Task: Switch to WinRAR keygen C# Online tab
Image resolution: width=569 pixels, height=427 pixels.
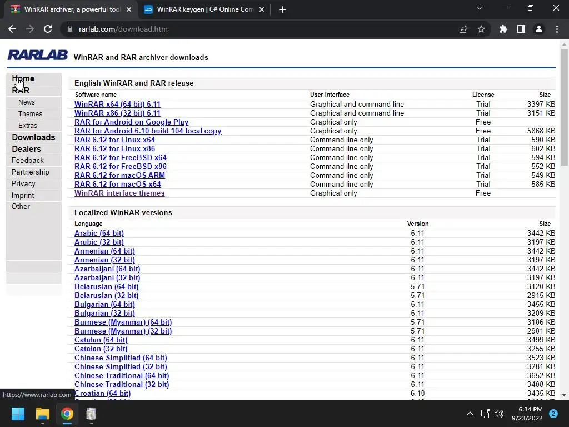Action: pos(205,9)
